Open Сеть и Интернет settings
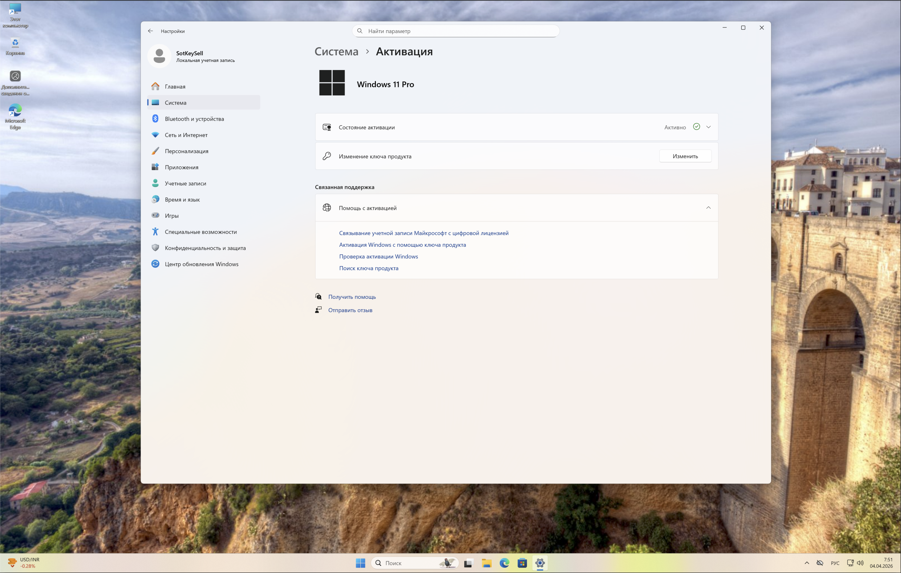The width and height of the screenshot is (901, 573). [x=186, y=135]
